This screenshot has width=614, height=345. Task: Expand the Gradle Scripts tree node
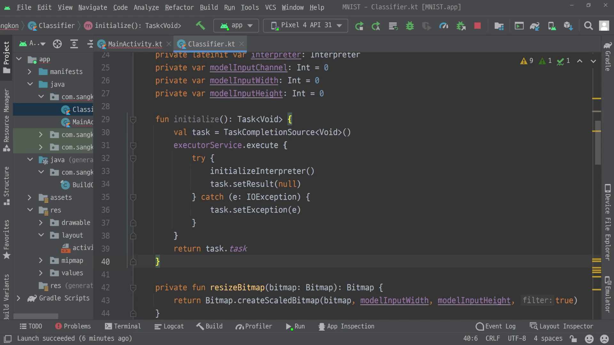tap(19, 298)
